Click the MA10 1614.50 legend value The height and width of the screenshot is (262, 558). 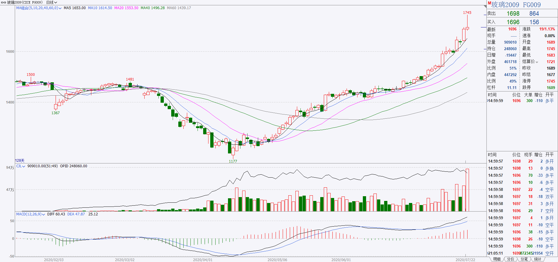[x=100, y=8]
